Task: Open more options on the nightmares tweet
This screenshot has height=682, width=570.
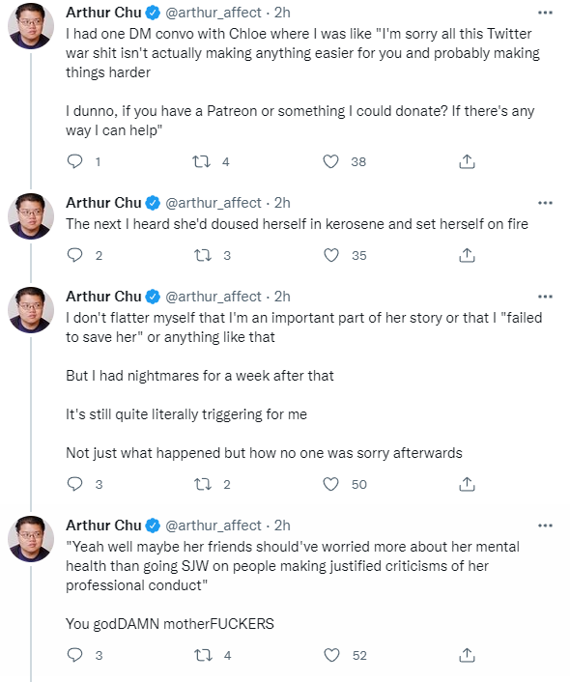Action: [545, 297]
